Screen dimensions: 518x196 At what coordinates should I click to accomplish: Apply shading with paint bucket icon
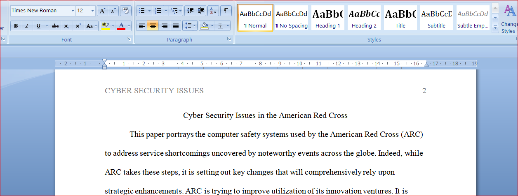(x=204, y=26)
